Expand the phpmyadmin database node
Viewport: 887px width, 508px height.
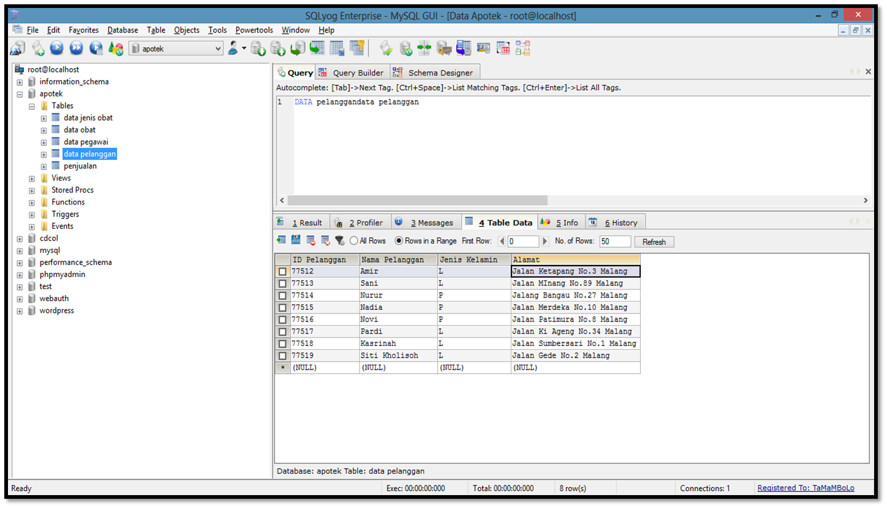(20, 275)
